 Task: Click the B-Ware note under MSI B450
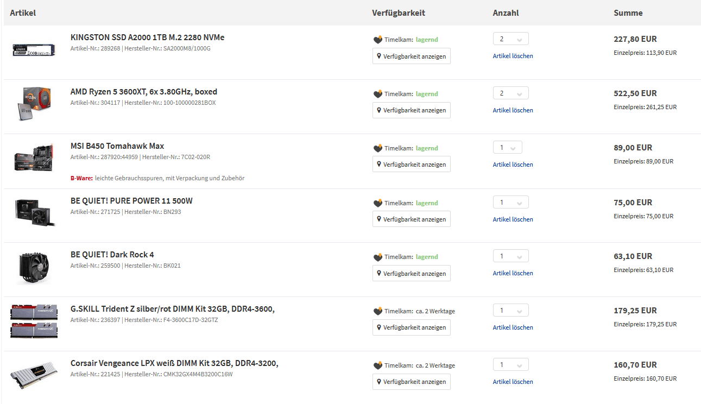point(157,178)
